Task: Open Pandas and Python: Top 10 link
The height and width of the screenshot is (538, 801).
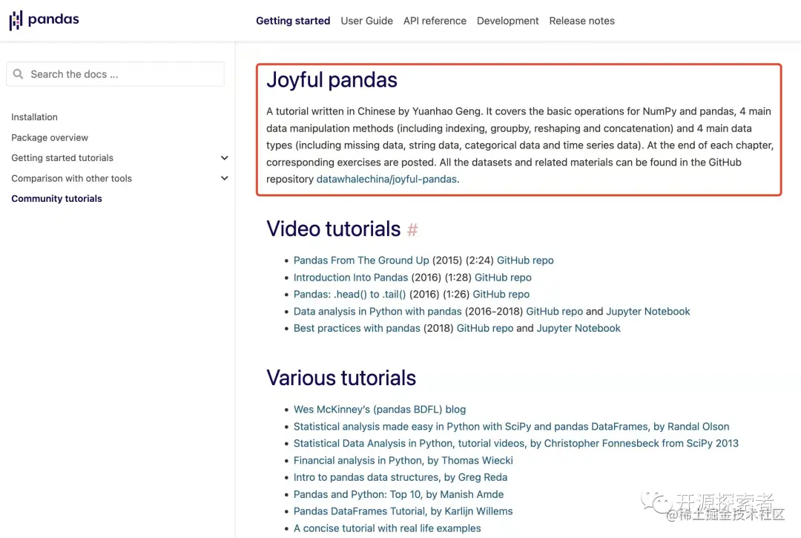Action: pos(398,494)
